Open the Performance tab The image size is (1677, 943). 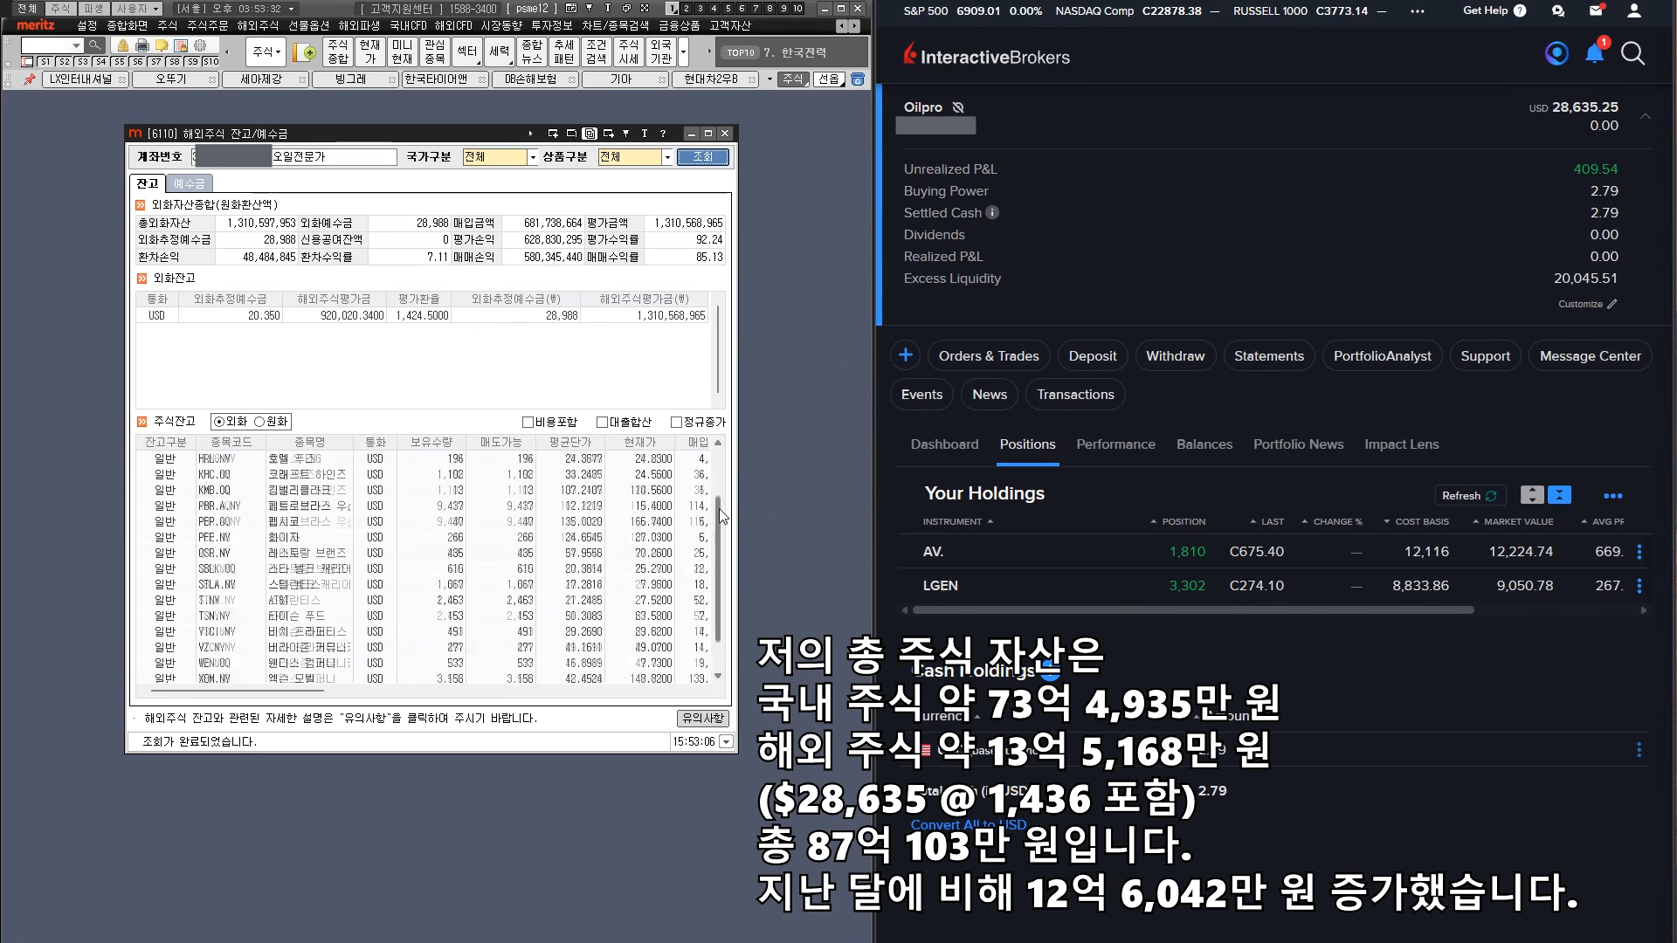point(1115,444)
